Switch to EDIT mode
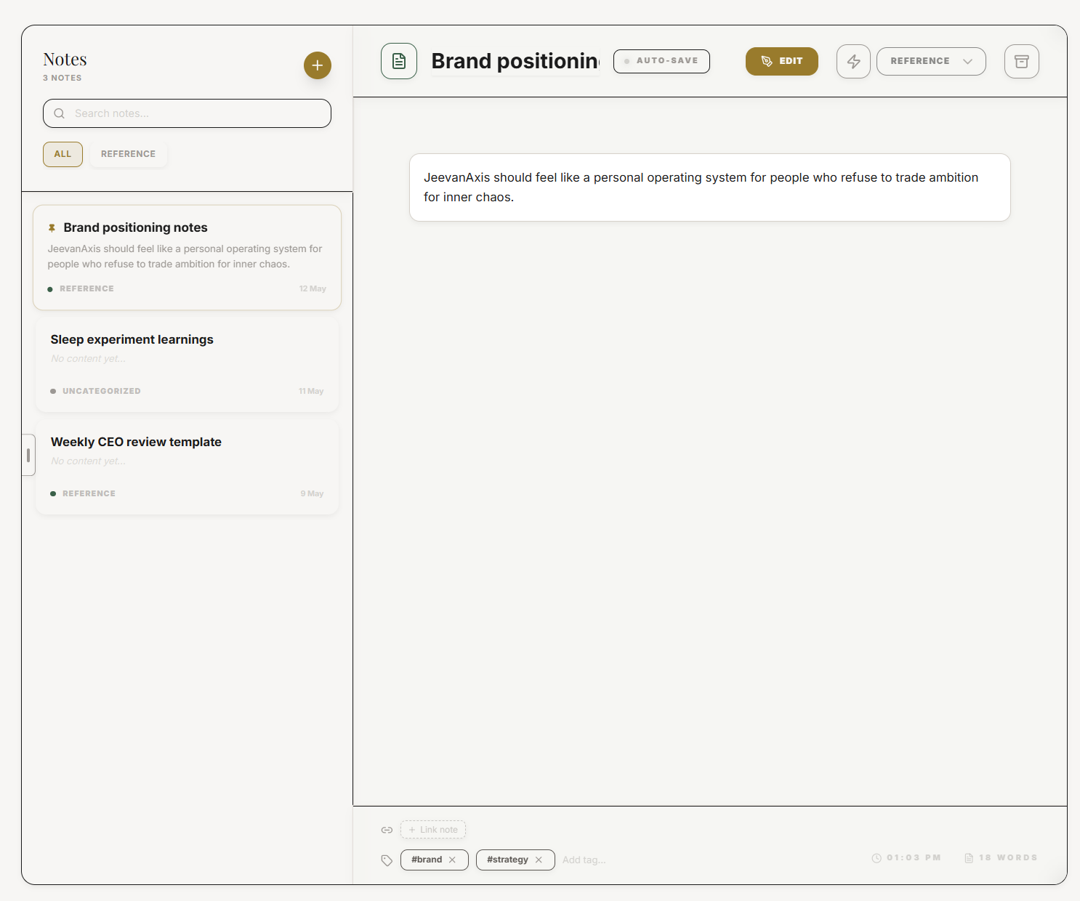The width and height of the screenshot is (1080, 901). click(782, 61)
